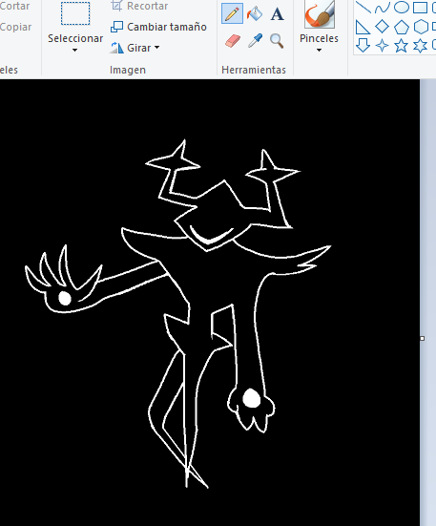The width and height of the screenshot is (436, 526).
Task: Select the Hexagon shape
Action: tap(420, 27)
